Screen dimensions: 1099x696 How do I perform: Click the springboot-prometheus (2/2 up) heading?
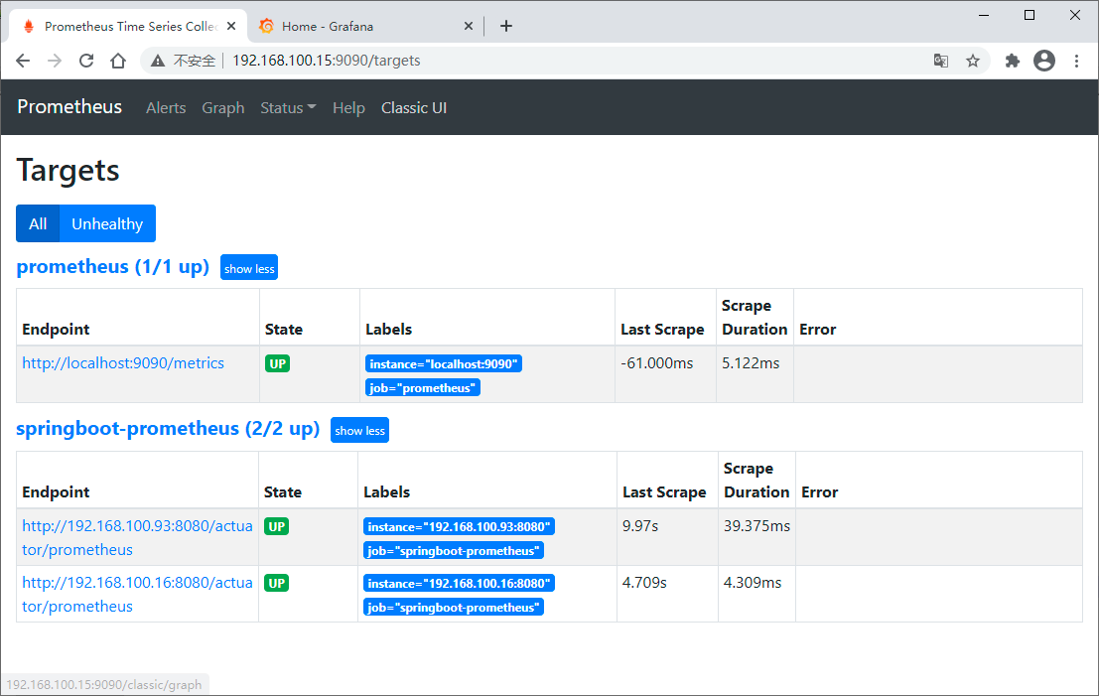pyautogui.click(x=168, y=429)
